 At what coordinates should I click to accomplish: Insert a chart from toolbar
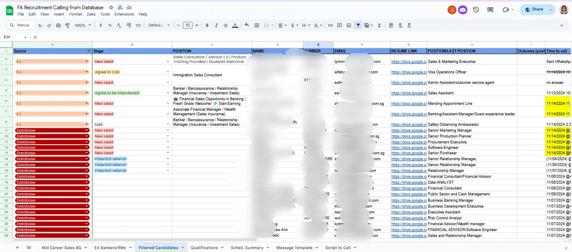pos(349,26)
